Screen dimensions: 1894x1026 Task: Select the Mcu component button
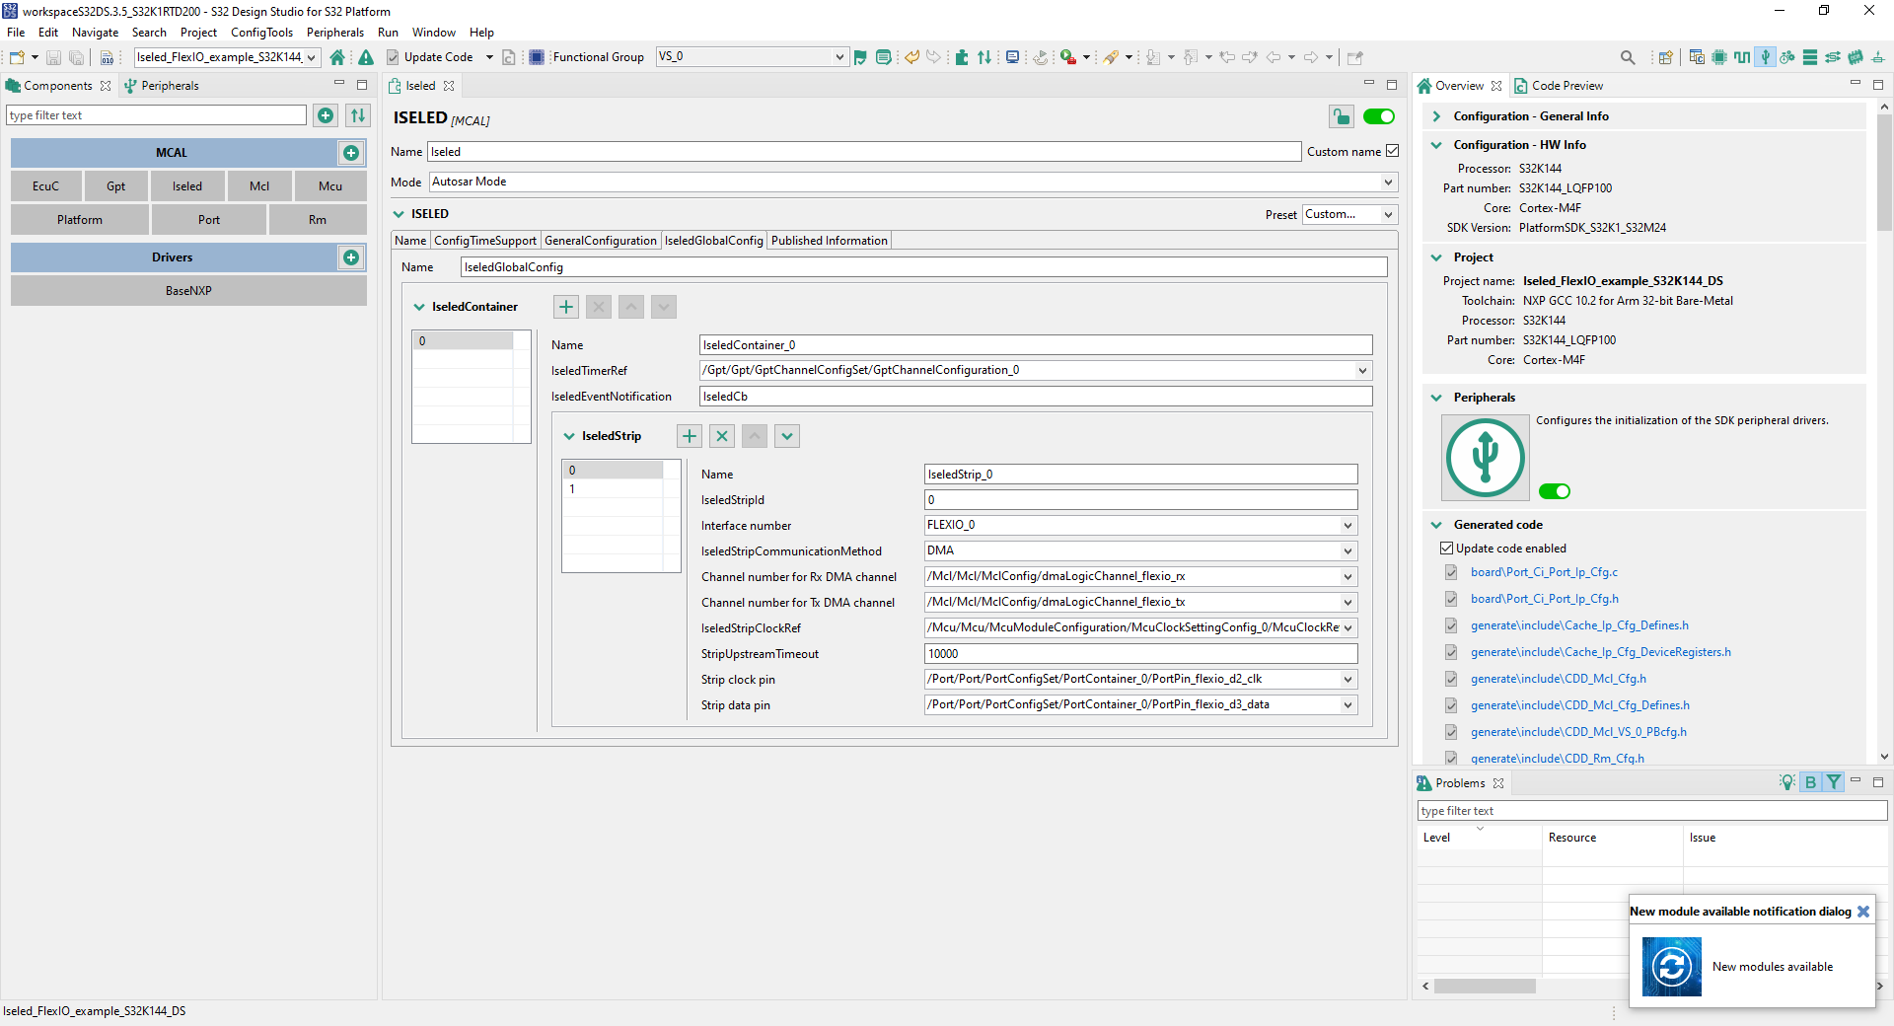(330, 186)
